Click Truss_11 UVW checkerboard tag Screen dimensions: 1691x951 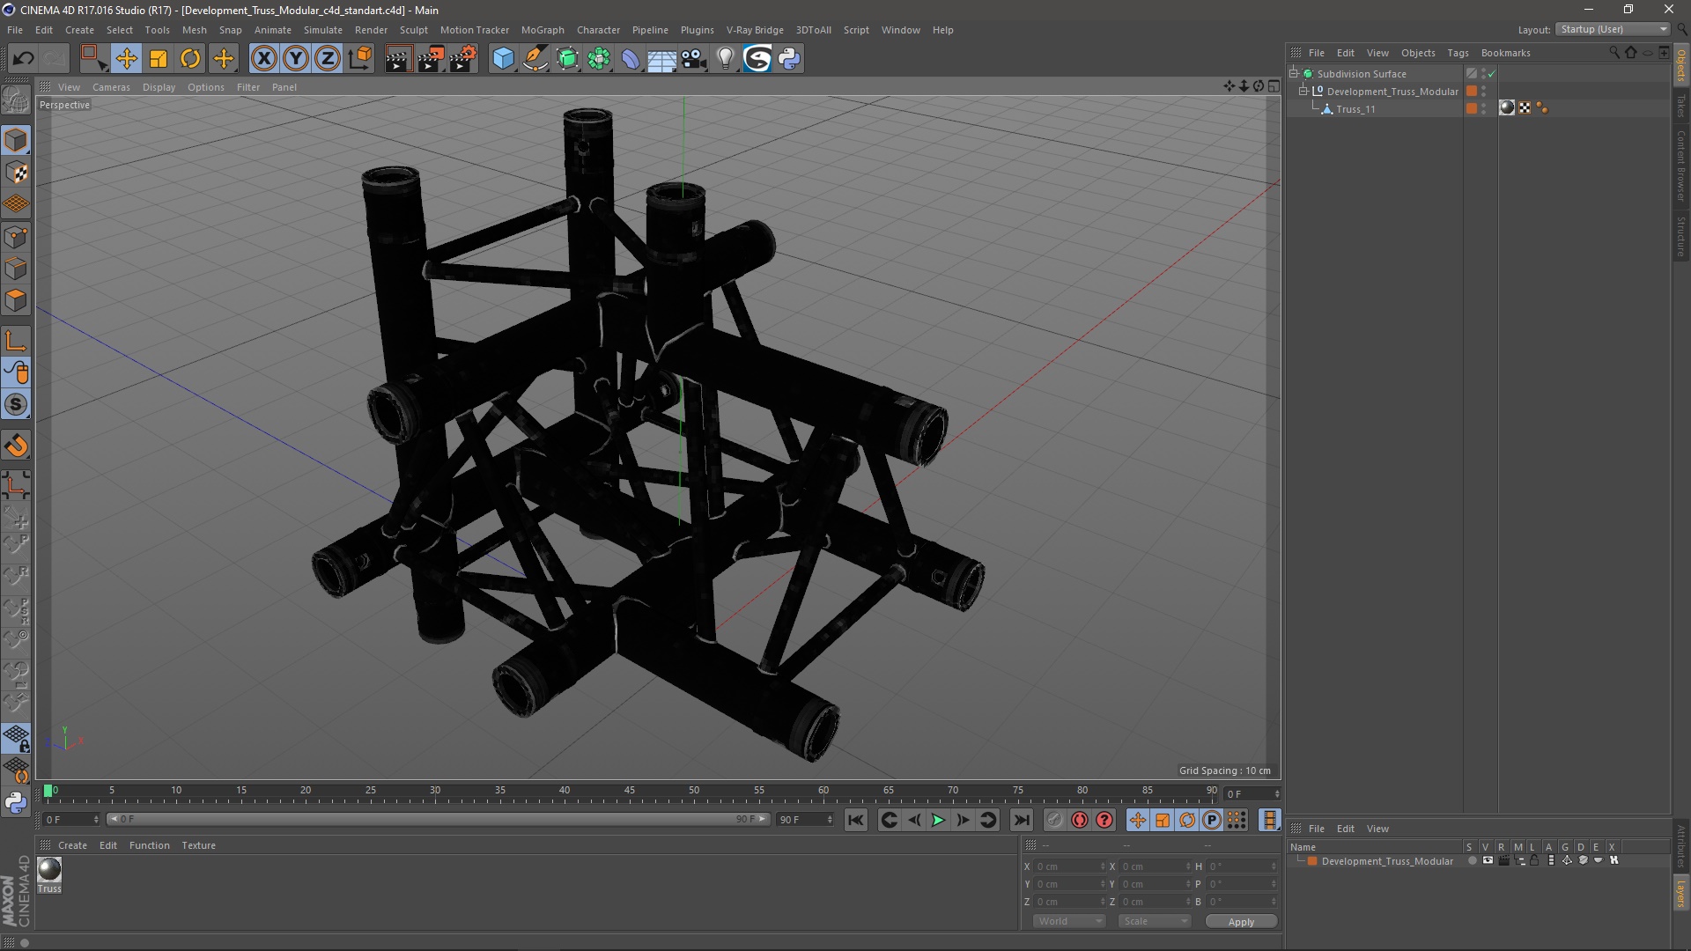pyautogui.click(x=1525, y=108)
